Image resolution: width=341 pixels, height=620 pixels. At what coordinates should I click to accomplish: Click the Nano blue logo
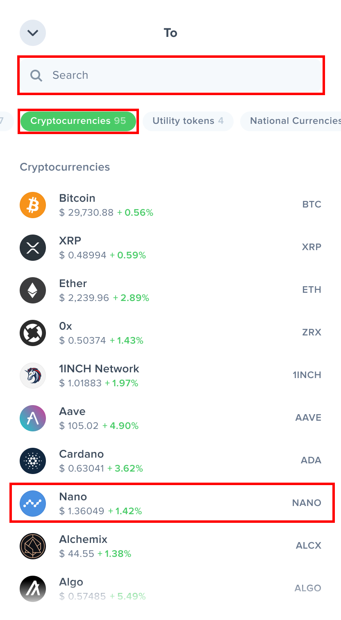coord(33,504)
